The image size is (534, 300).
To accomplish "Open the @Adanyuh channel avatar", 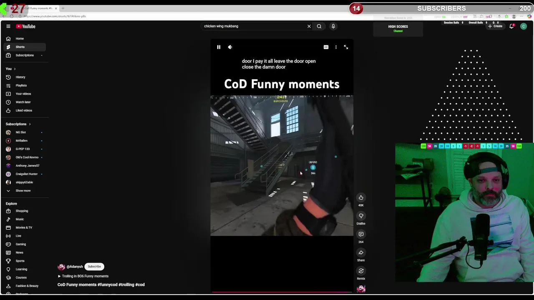I will [x=61, y=267].
